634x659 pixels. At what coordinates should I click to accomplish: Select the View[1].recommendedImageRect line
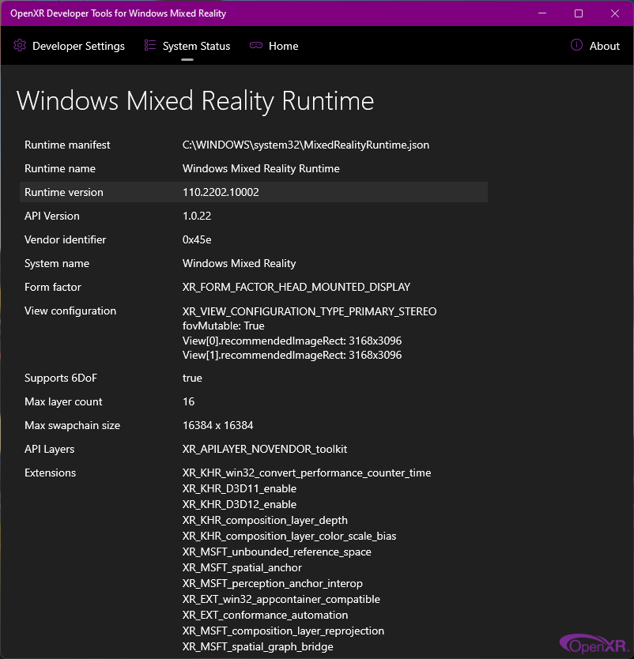tap(292, 356)
